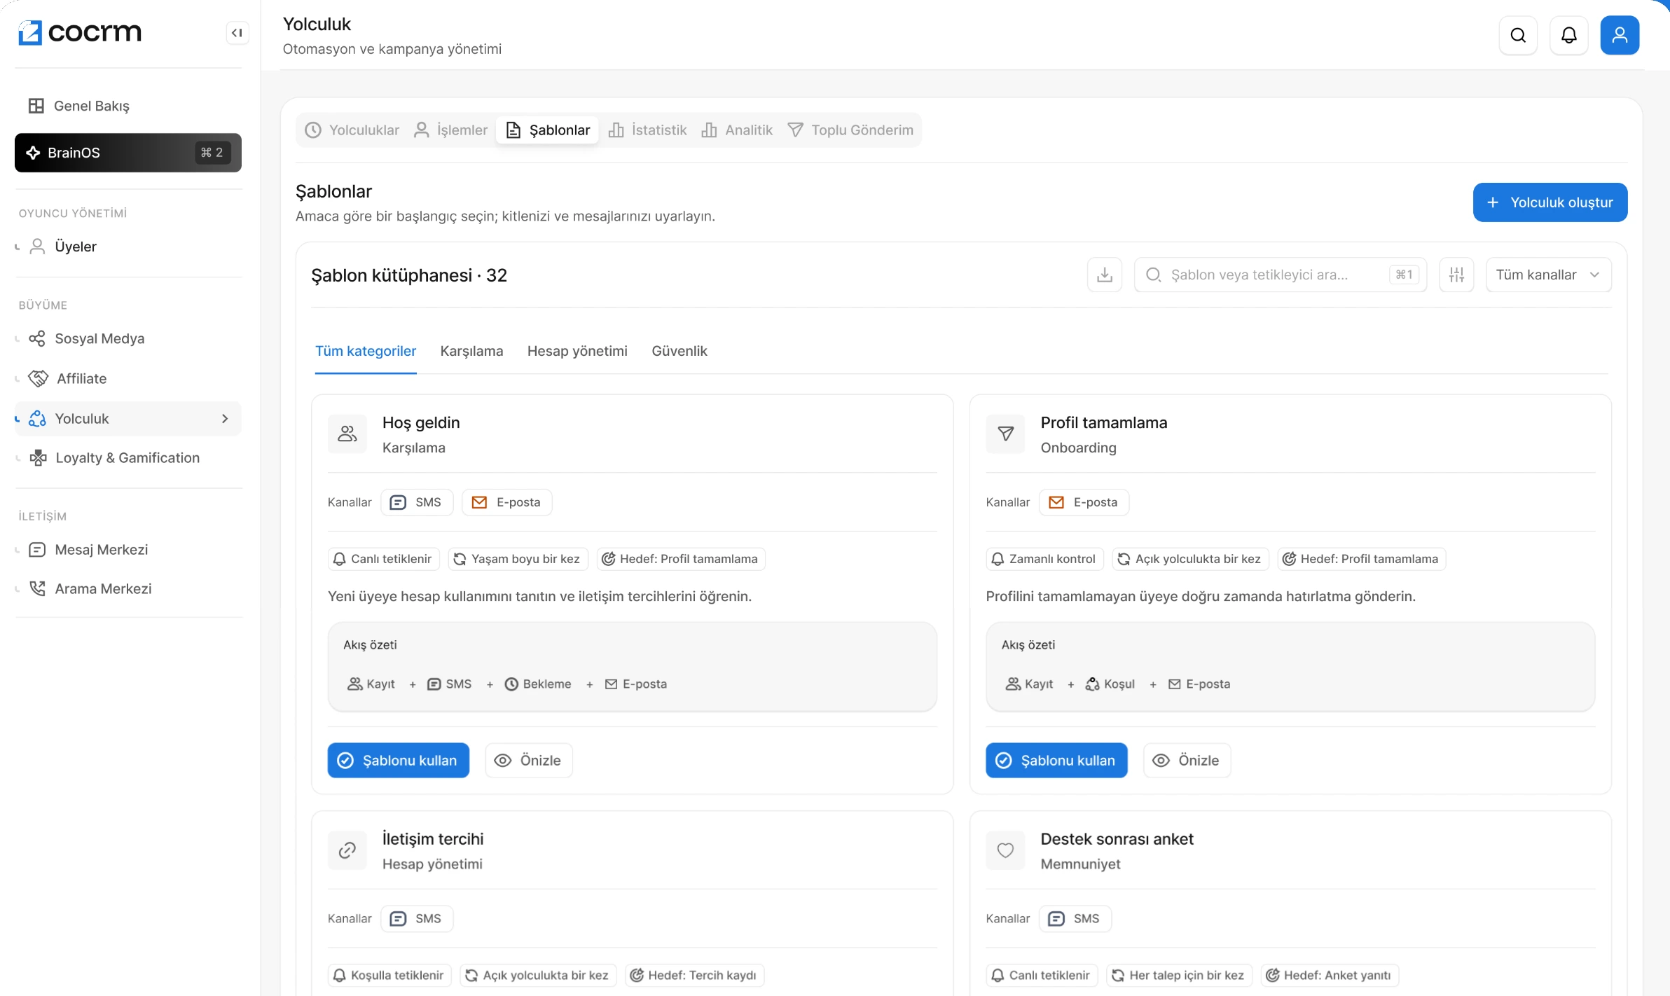Click the cocrm logo
The height and width of the screenshot is (996, 1670).
(80, 32)
